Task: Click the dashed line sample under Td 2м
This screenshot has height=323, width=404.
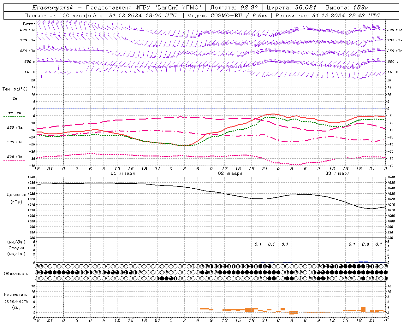Action: coord(14,117)
